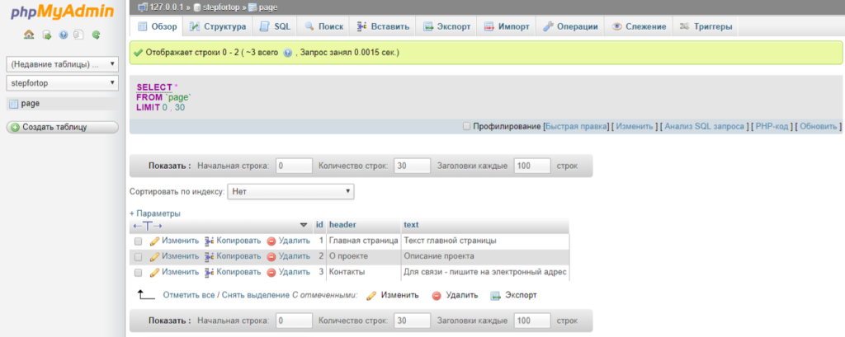Switch to the Структура tab
The height and width of the screenshot is (337, 845).
tap(218, 26)
